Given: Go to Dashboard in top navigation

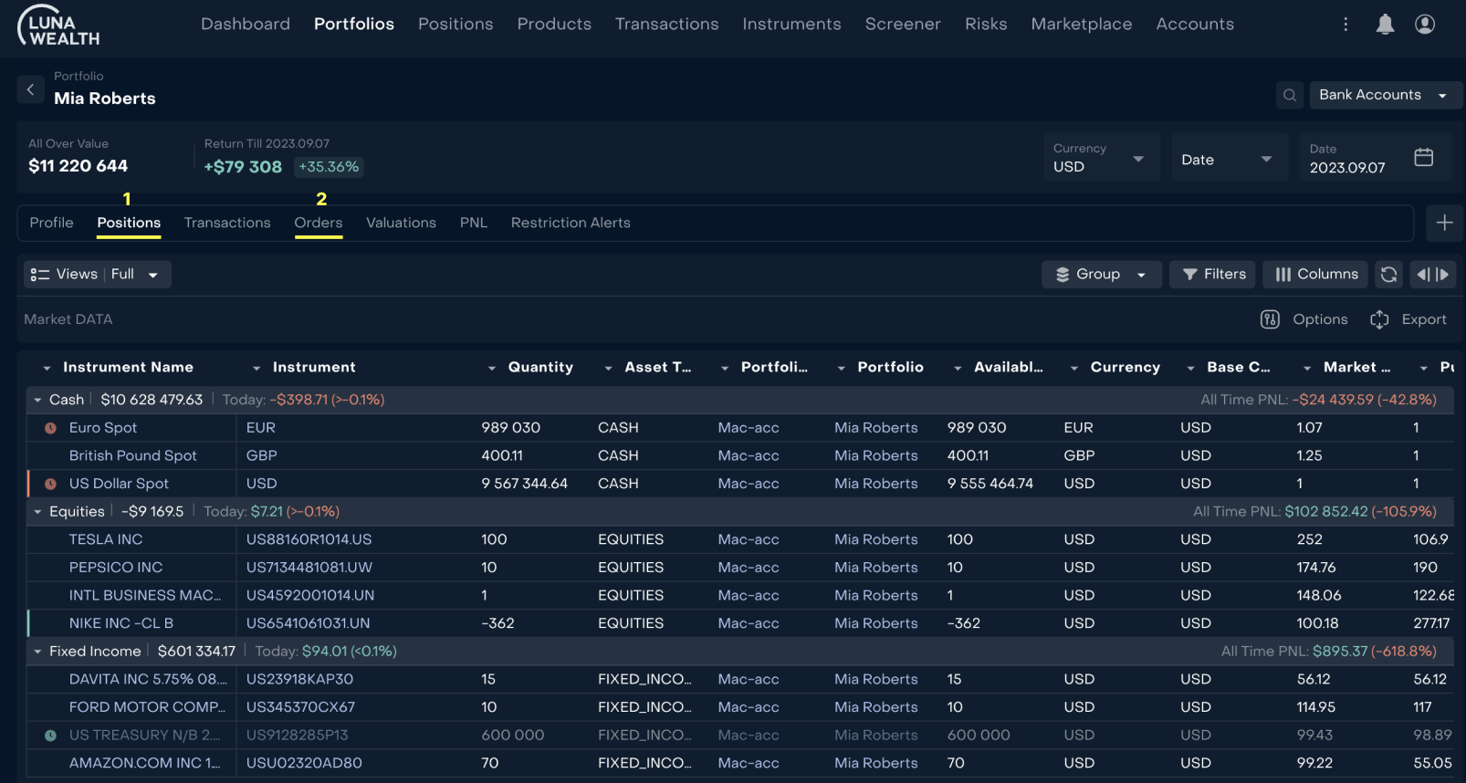Looking at the screenshot, I should (x=246, y=25).
